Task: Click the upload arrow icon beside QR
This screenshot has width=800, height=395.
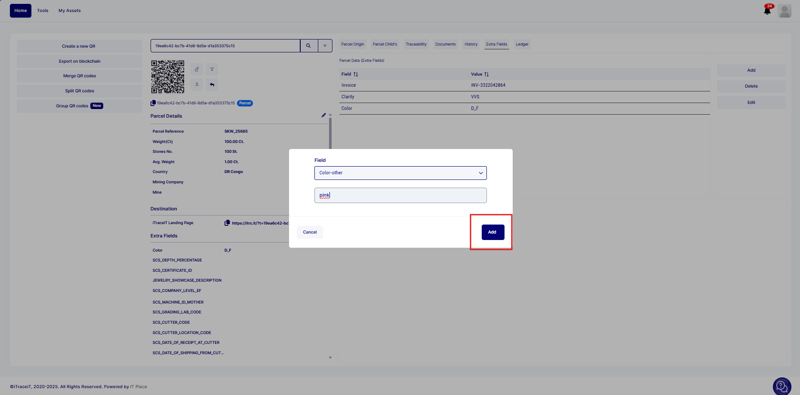Action: pyautogui.click(x=197, y=84)
